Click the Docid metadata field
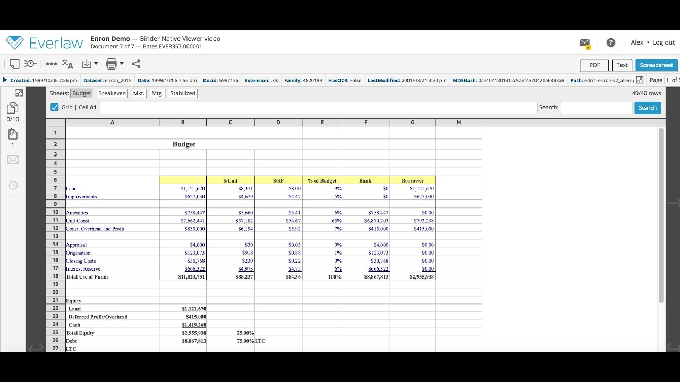680x382 pixels. [220, 80]
